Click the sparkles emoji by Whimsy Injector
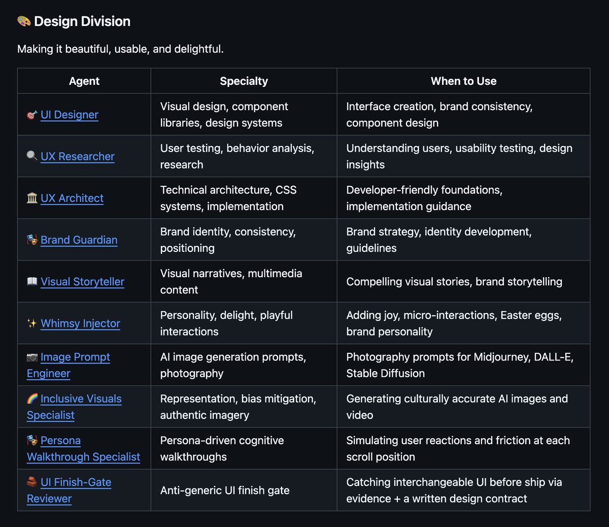Image resolution: width=609 pixels, height=527 pixels. click(32, 323)
